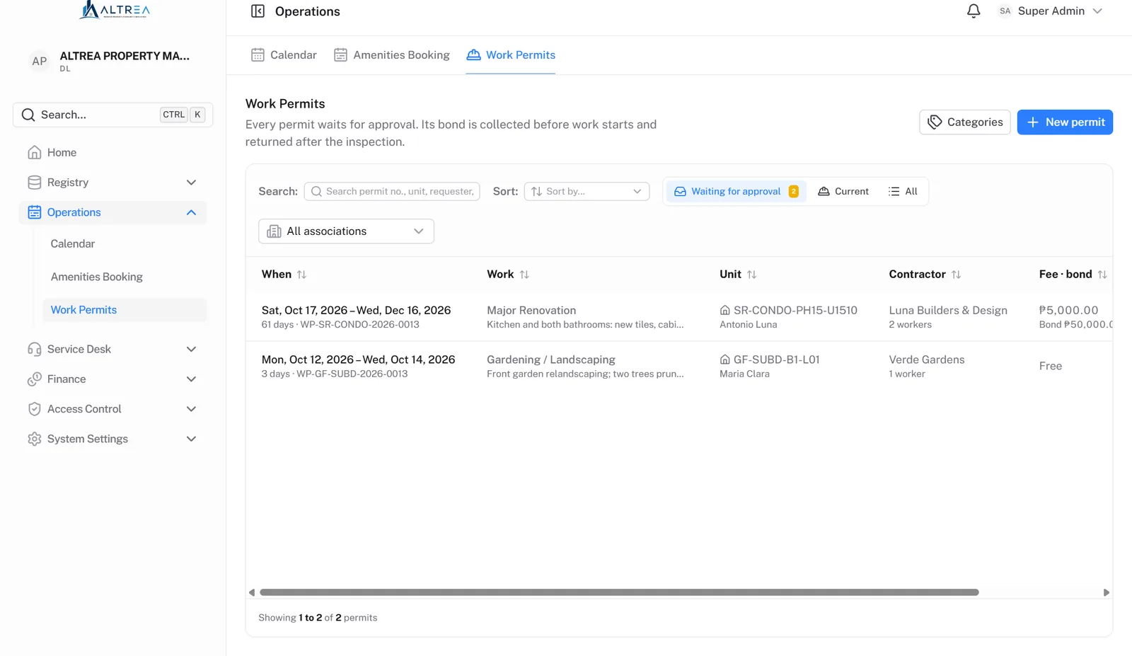1132x656 pixels.
Task: Go to Home in the sidebar
Action: point(113,152)
